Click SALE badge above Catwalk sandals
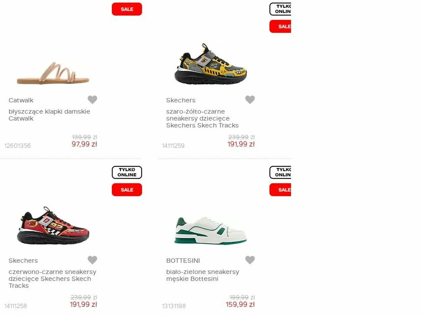 (x=127, y=9)
